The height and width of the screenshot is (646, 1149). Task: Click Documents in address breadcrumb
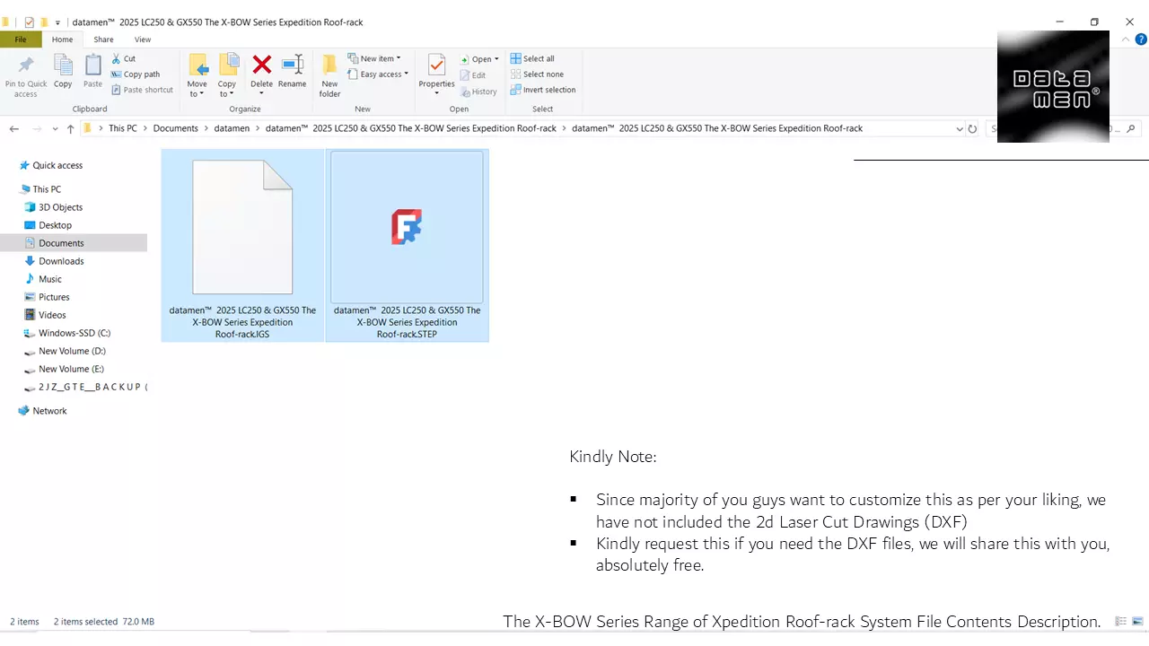pos(175,128)
